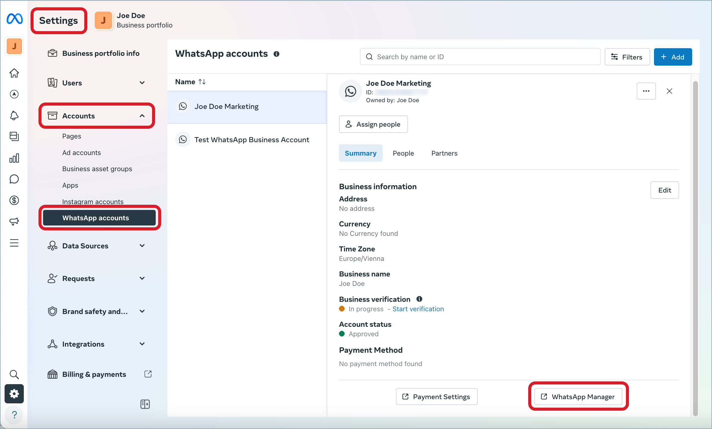
Task: Open the help question mark icon
Action: pos(14,415)
